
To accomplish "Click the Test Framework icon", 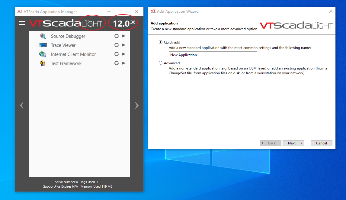I will 42,63.
